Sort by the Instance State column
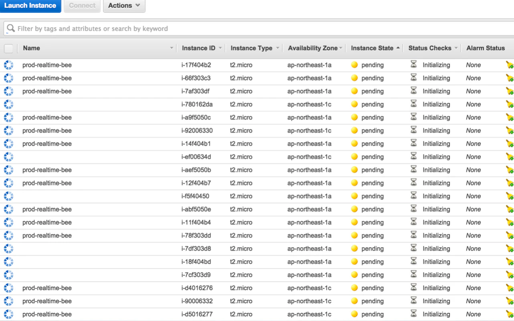The height and width of the screenshot is (321, 514). click(372, 48)
